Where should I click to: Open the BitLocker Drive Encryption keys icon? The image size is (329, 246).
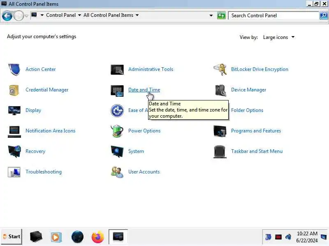(220, 69)
